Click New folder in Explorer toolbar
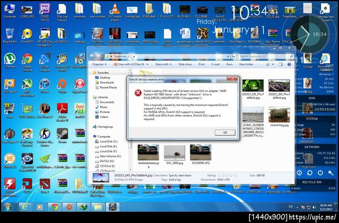 pyautogui.click(x=246, y=64)
